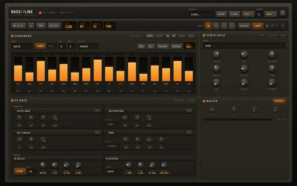Enable the TEMP mode toggle
The height and width of the screenshot is (186, 297).
(x=40, y=46)
